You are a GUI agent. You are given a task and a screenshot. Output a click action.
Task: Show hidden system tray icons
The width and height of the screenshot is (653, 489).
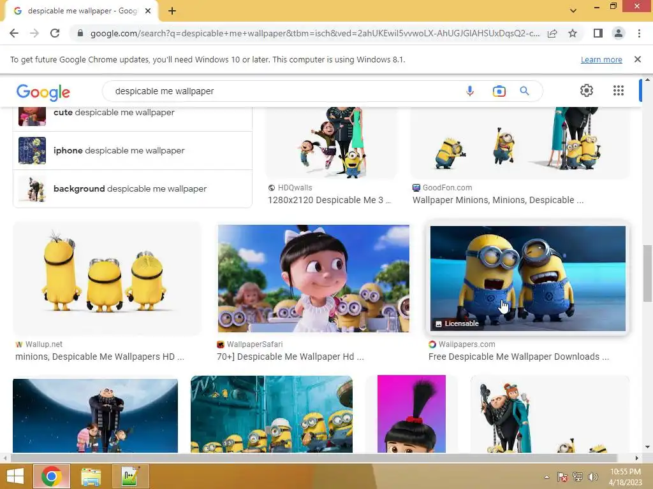pyautogui.click(x=547, y=477)
